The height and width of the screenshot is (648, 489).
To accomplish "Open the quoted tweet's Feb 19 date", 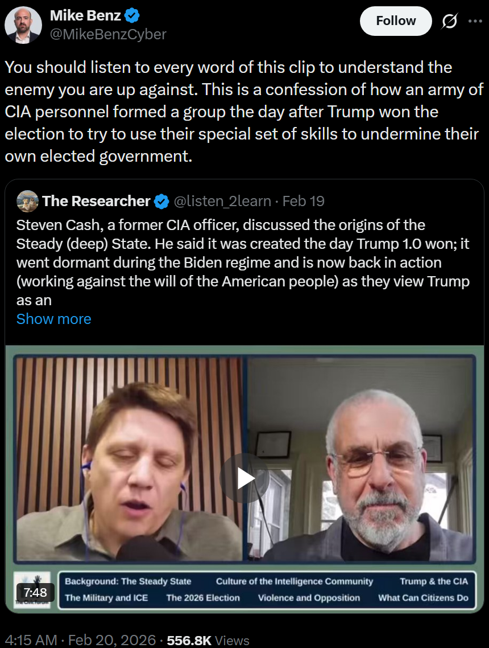I will point(303,201).
